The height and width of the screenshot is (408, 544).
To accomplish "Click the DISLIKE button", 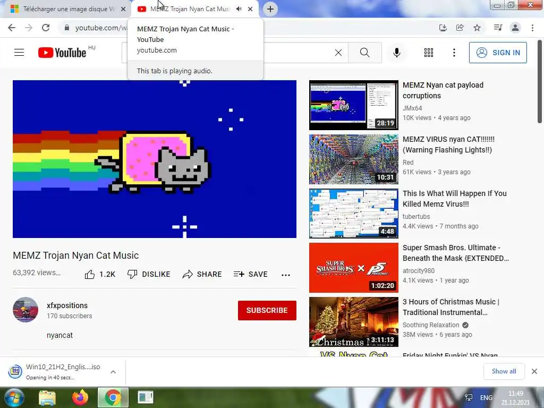I will pos(149,274).
